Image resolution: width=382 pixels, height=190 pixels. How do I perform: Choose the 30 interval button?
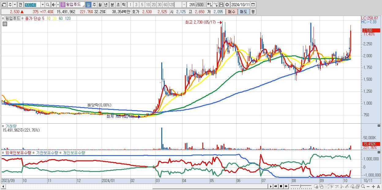[x=159, y=5]
